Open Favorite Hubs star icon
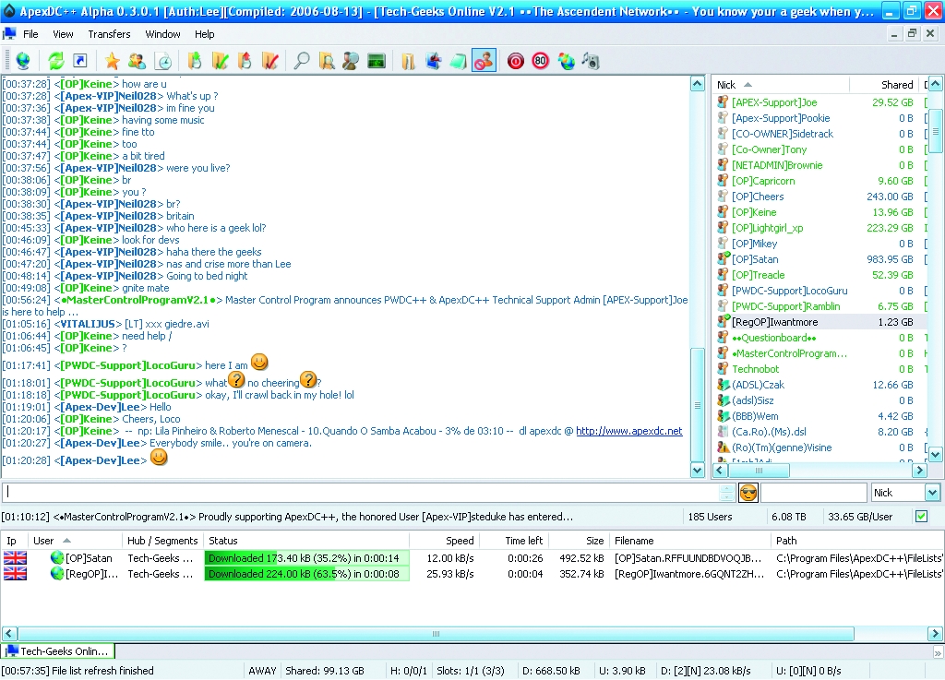Image resolution: width=945 pixels, height=680 pixels. pos(112,61)
